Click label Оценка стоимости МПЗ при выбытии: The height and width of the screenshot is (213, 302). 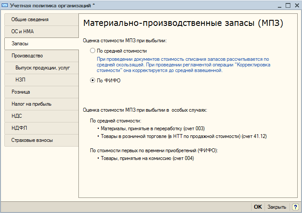(x=125, y=41)
